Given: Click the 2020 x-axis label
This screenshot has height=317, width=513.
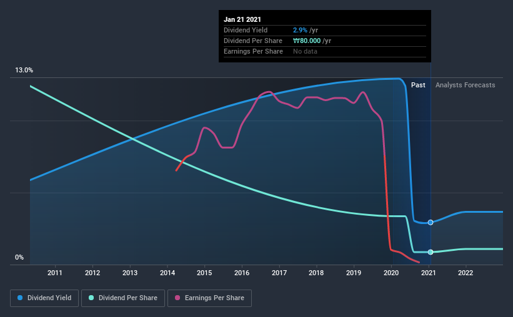Looking at the screenshot, I should tap(391, 273).
